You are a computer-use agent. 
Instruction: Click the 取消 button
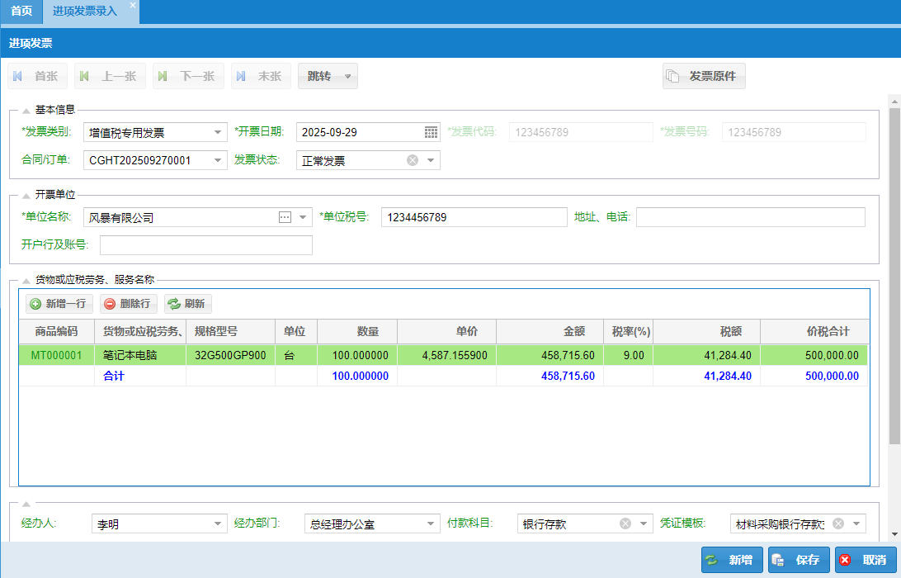(x=866, y=560)
